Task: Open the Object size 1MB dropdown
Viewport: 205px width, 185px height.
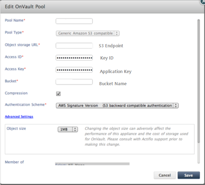Action: pos(68,129)
